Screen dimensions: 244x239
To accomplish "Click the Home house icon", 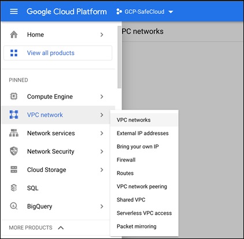I will click(x=14, y=35).
